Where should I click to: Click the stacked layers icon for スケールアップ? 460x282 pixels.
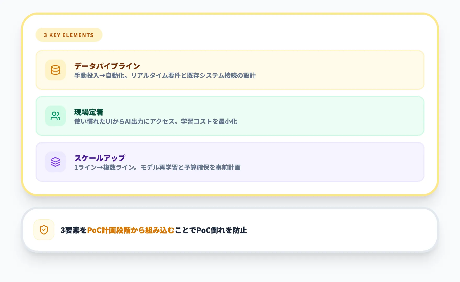(x=55, y=162)
